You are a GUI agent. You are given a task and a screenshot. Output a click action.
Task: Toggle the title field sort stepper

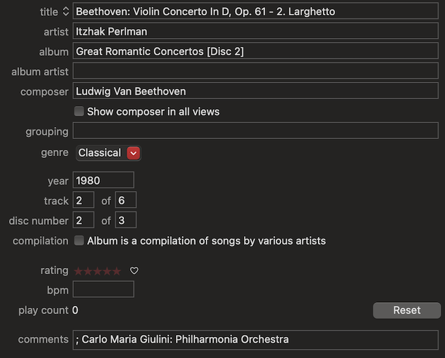point(65,11)
